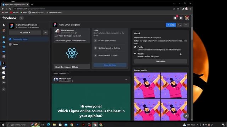227x127 pixels.
Task: Close the Figma UI/UX Designers tab
Action: click(x=28, y=5)
